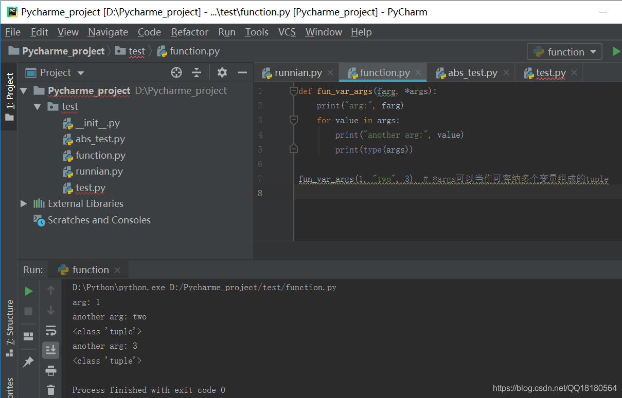Toggle soft-wrap in Run console
This screenshot has height=398, width=622.
pos(50,330)
